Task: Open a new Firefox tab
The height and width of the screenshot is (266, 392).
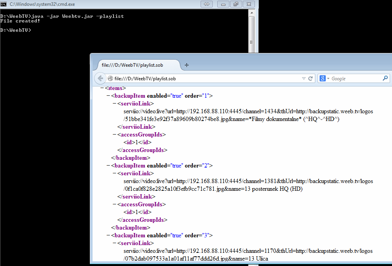Action: pos(187,65)
